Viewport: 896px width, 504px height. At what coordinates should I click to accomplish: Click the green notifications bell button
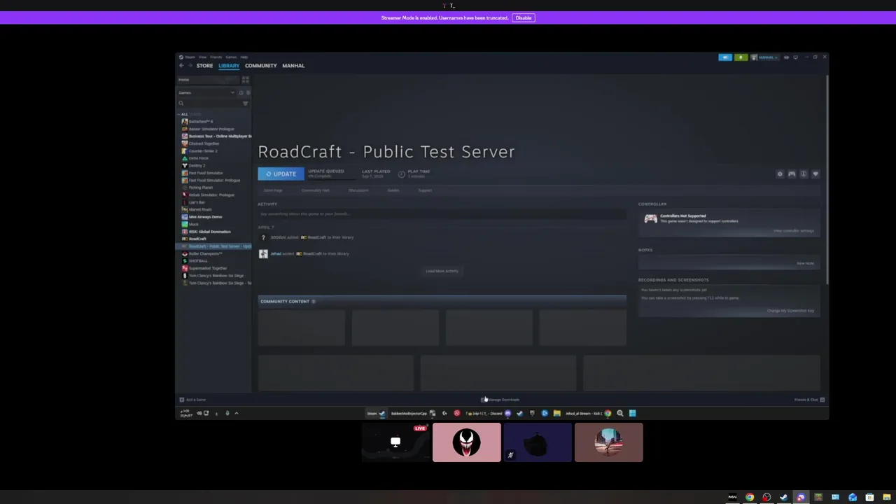[741, 57]
